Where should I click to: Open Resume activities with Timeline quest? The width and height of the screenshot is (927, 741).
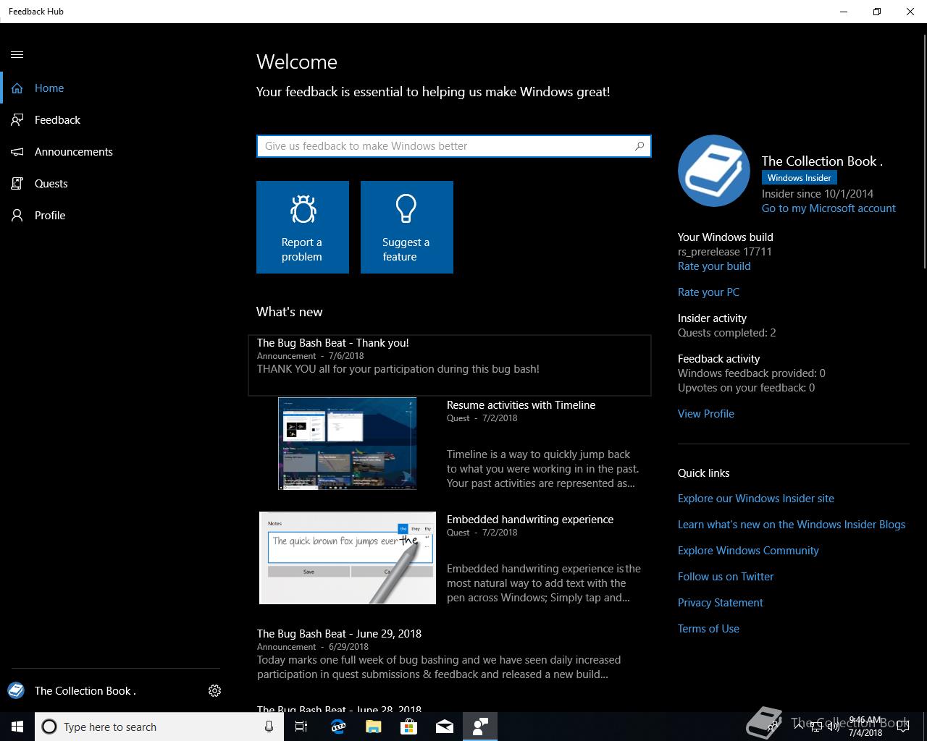(x=521, y=405)
